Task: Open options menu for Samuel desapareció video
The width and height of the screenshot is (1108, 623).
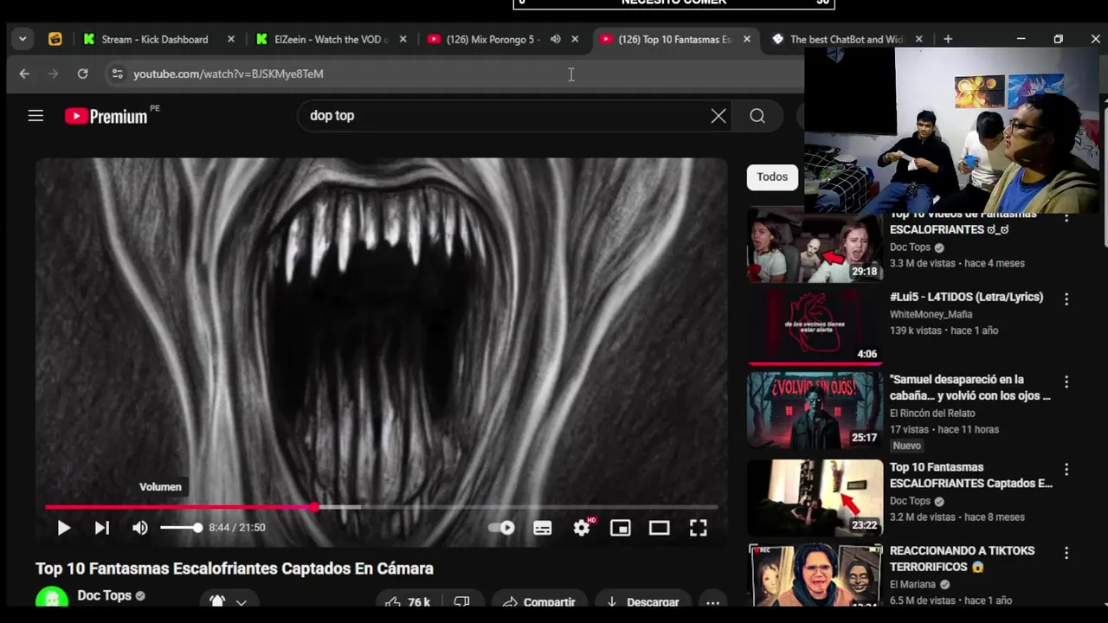Action: [1066, 382]
